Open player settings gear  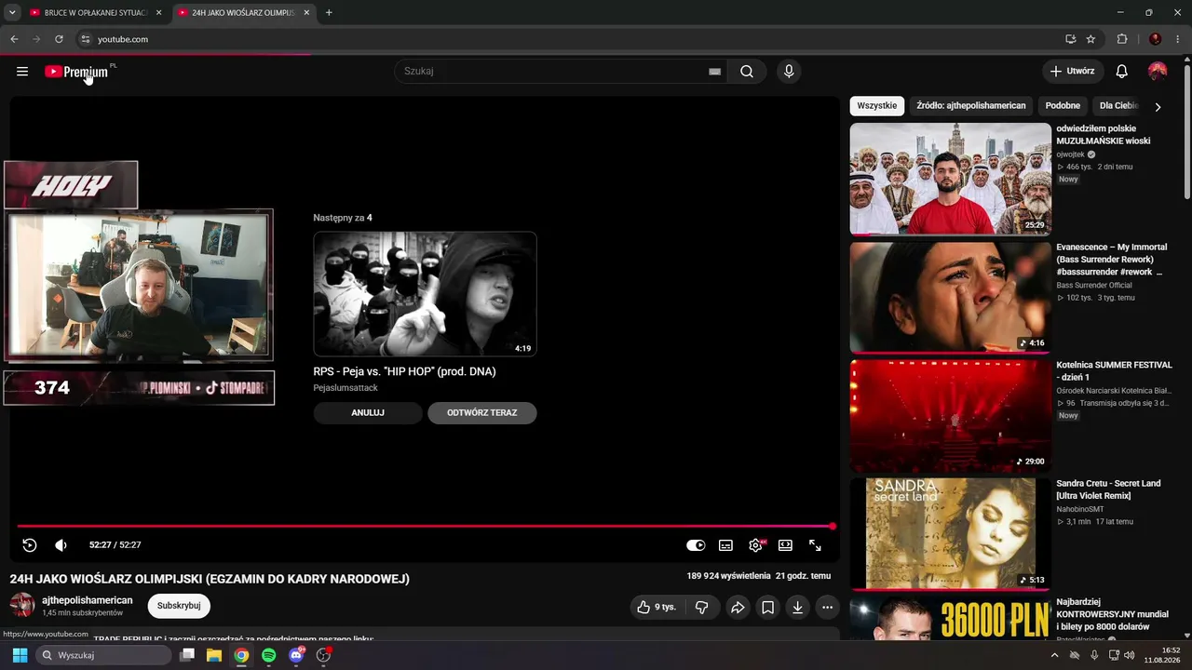coord(755,545)
